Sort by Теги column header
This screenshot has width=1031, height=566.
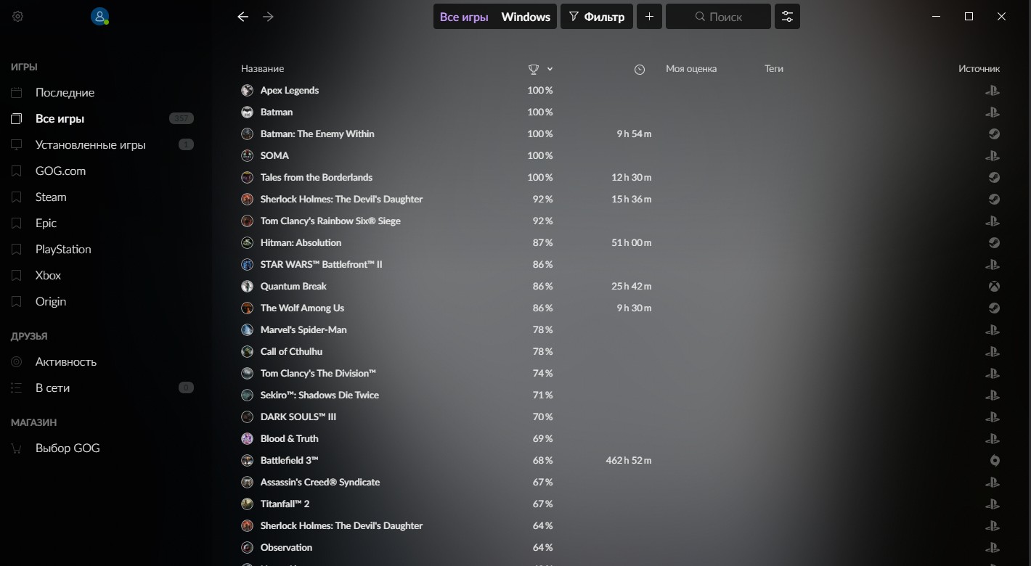click(x=774, y=69)
